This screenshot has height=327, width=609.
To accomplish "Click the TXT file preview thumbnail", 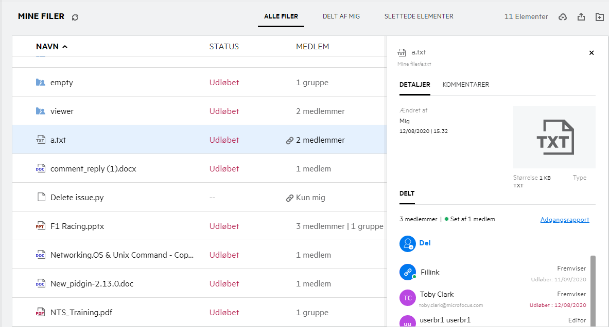I will (x=554, y=137).
